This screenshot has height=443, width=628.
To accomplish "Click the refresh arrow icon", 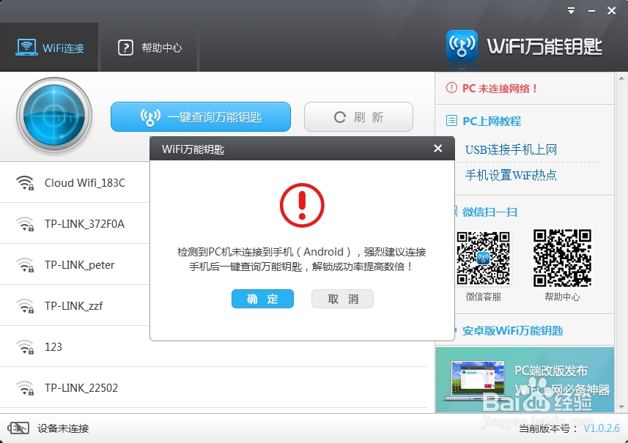I will 340,117.
